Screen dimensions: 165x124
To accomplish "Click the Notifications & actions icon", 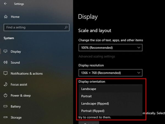I will (5, 74).
